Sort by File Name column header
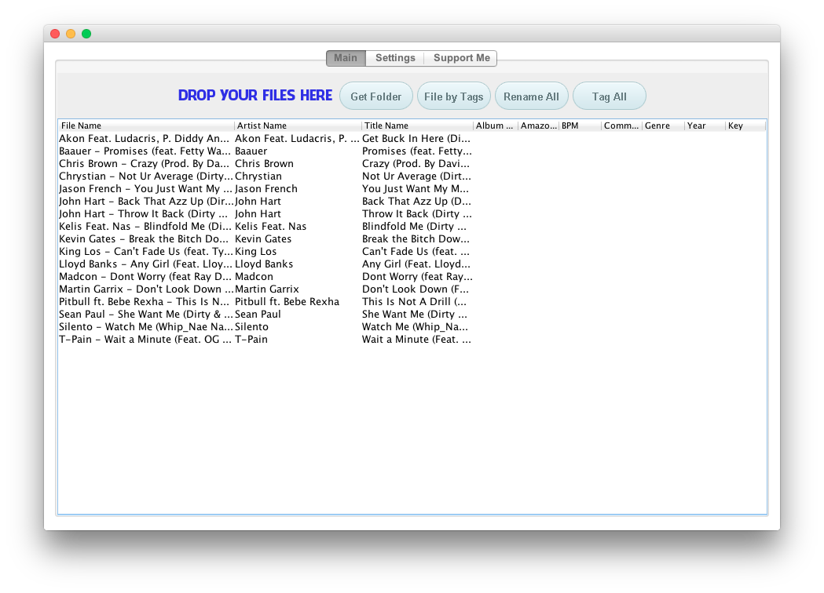 146,126
